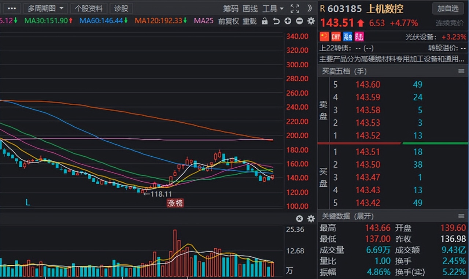Click the MA120:192.33 indicator label
The image size is (469, 279).
(161, 21)
